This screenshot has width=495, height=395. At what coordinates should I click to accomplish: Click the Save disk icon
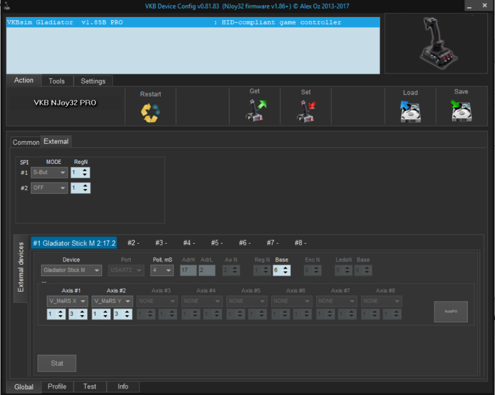coord(461,111)
